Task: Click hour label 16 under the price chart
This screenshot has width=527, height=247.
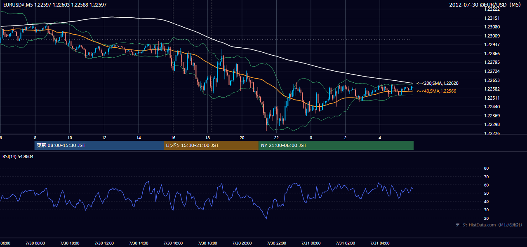Action: [x=173, y=138]
